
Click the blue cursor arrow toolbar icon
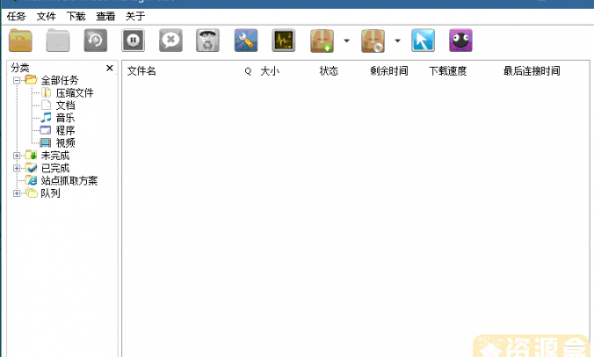point(423,40)
